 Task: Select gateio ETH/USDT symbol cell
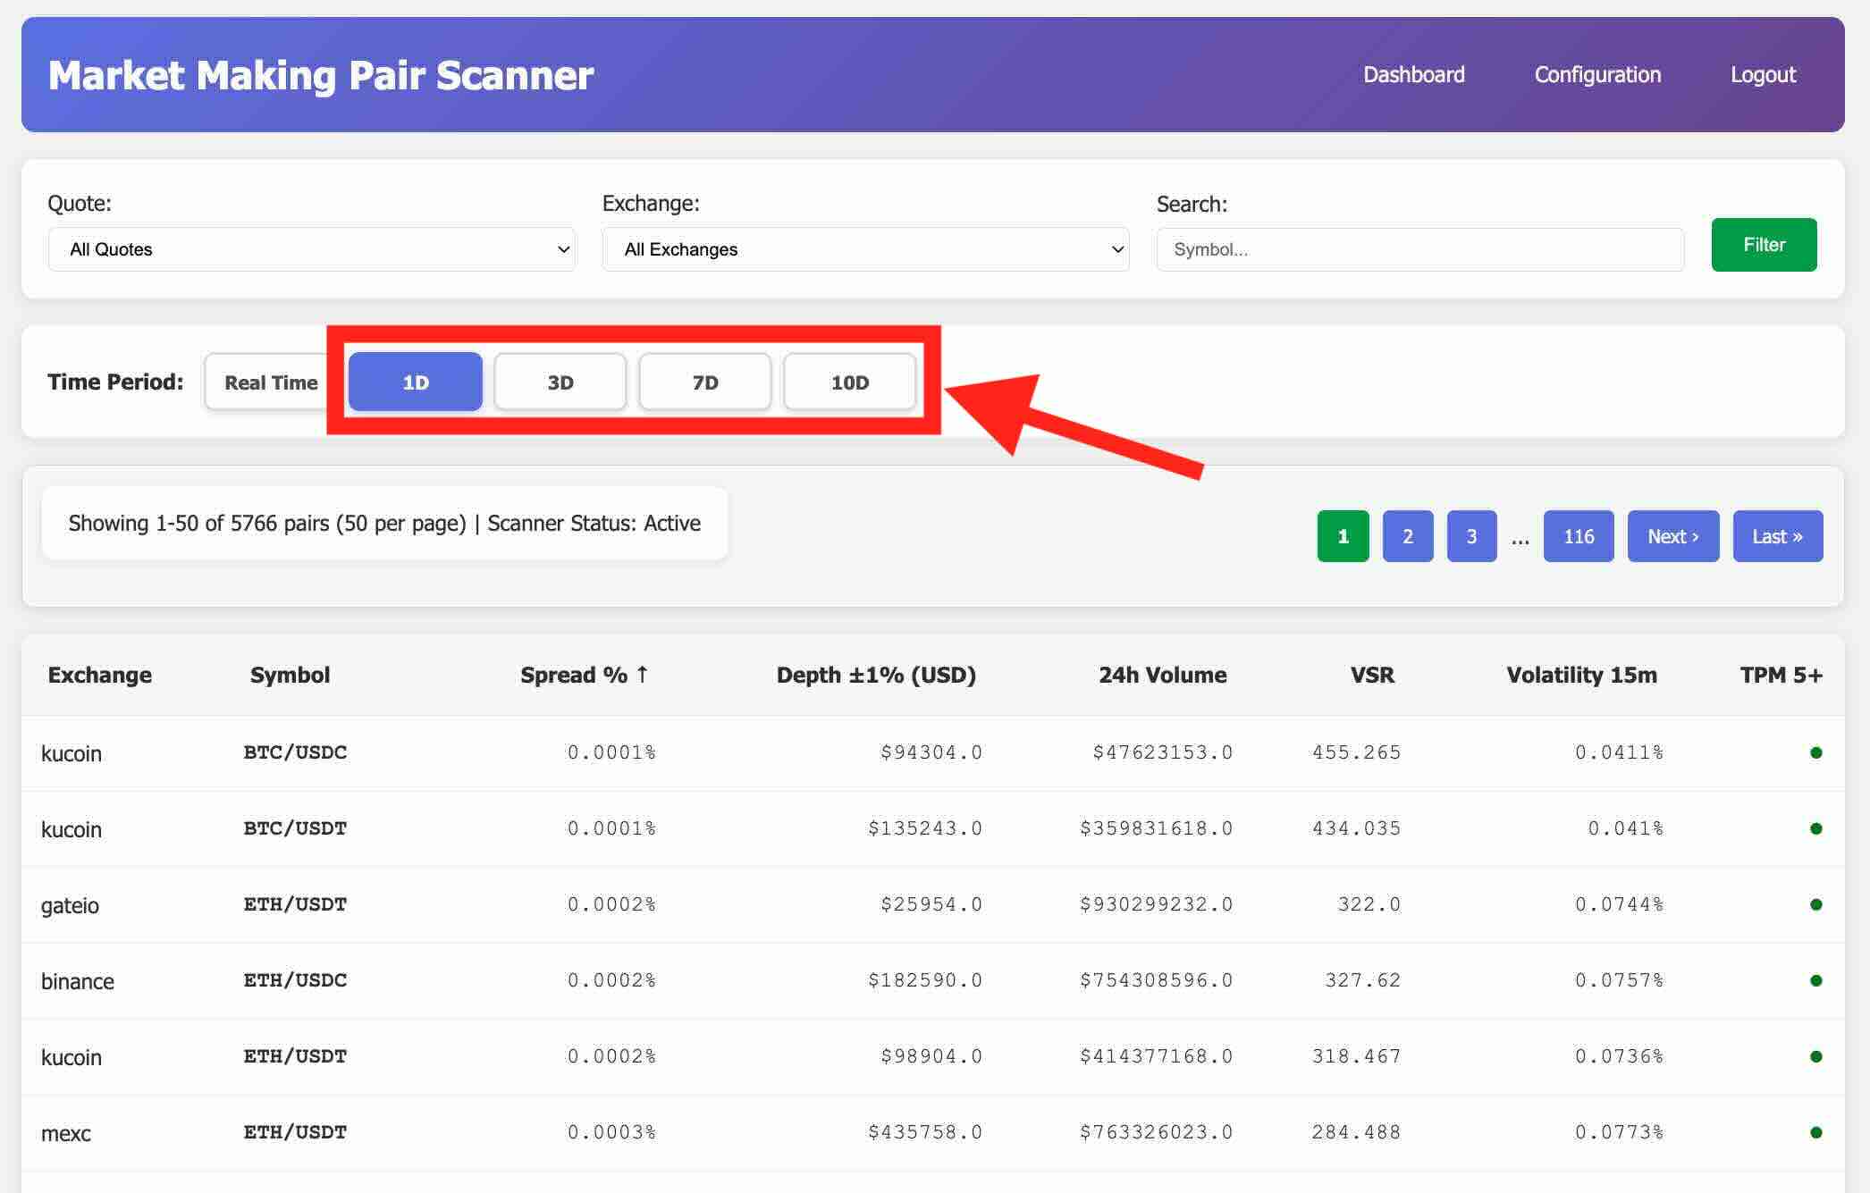coord(295,904)
